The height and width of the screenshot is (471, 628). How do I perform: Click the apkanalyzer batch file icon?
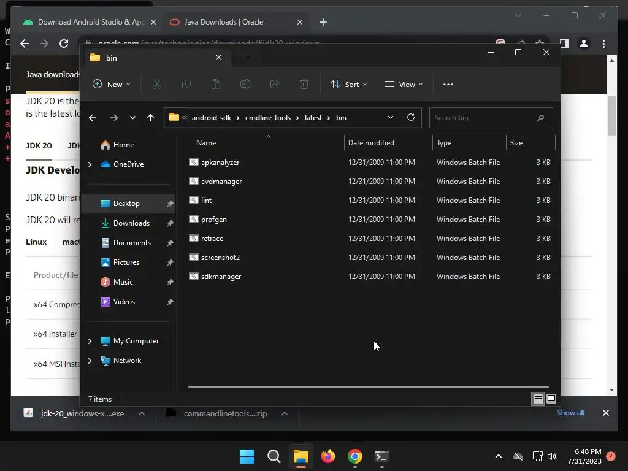tap(194, 162)
